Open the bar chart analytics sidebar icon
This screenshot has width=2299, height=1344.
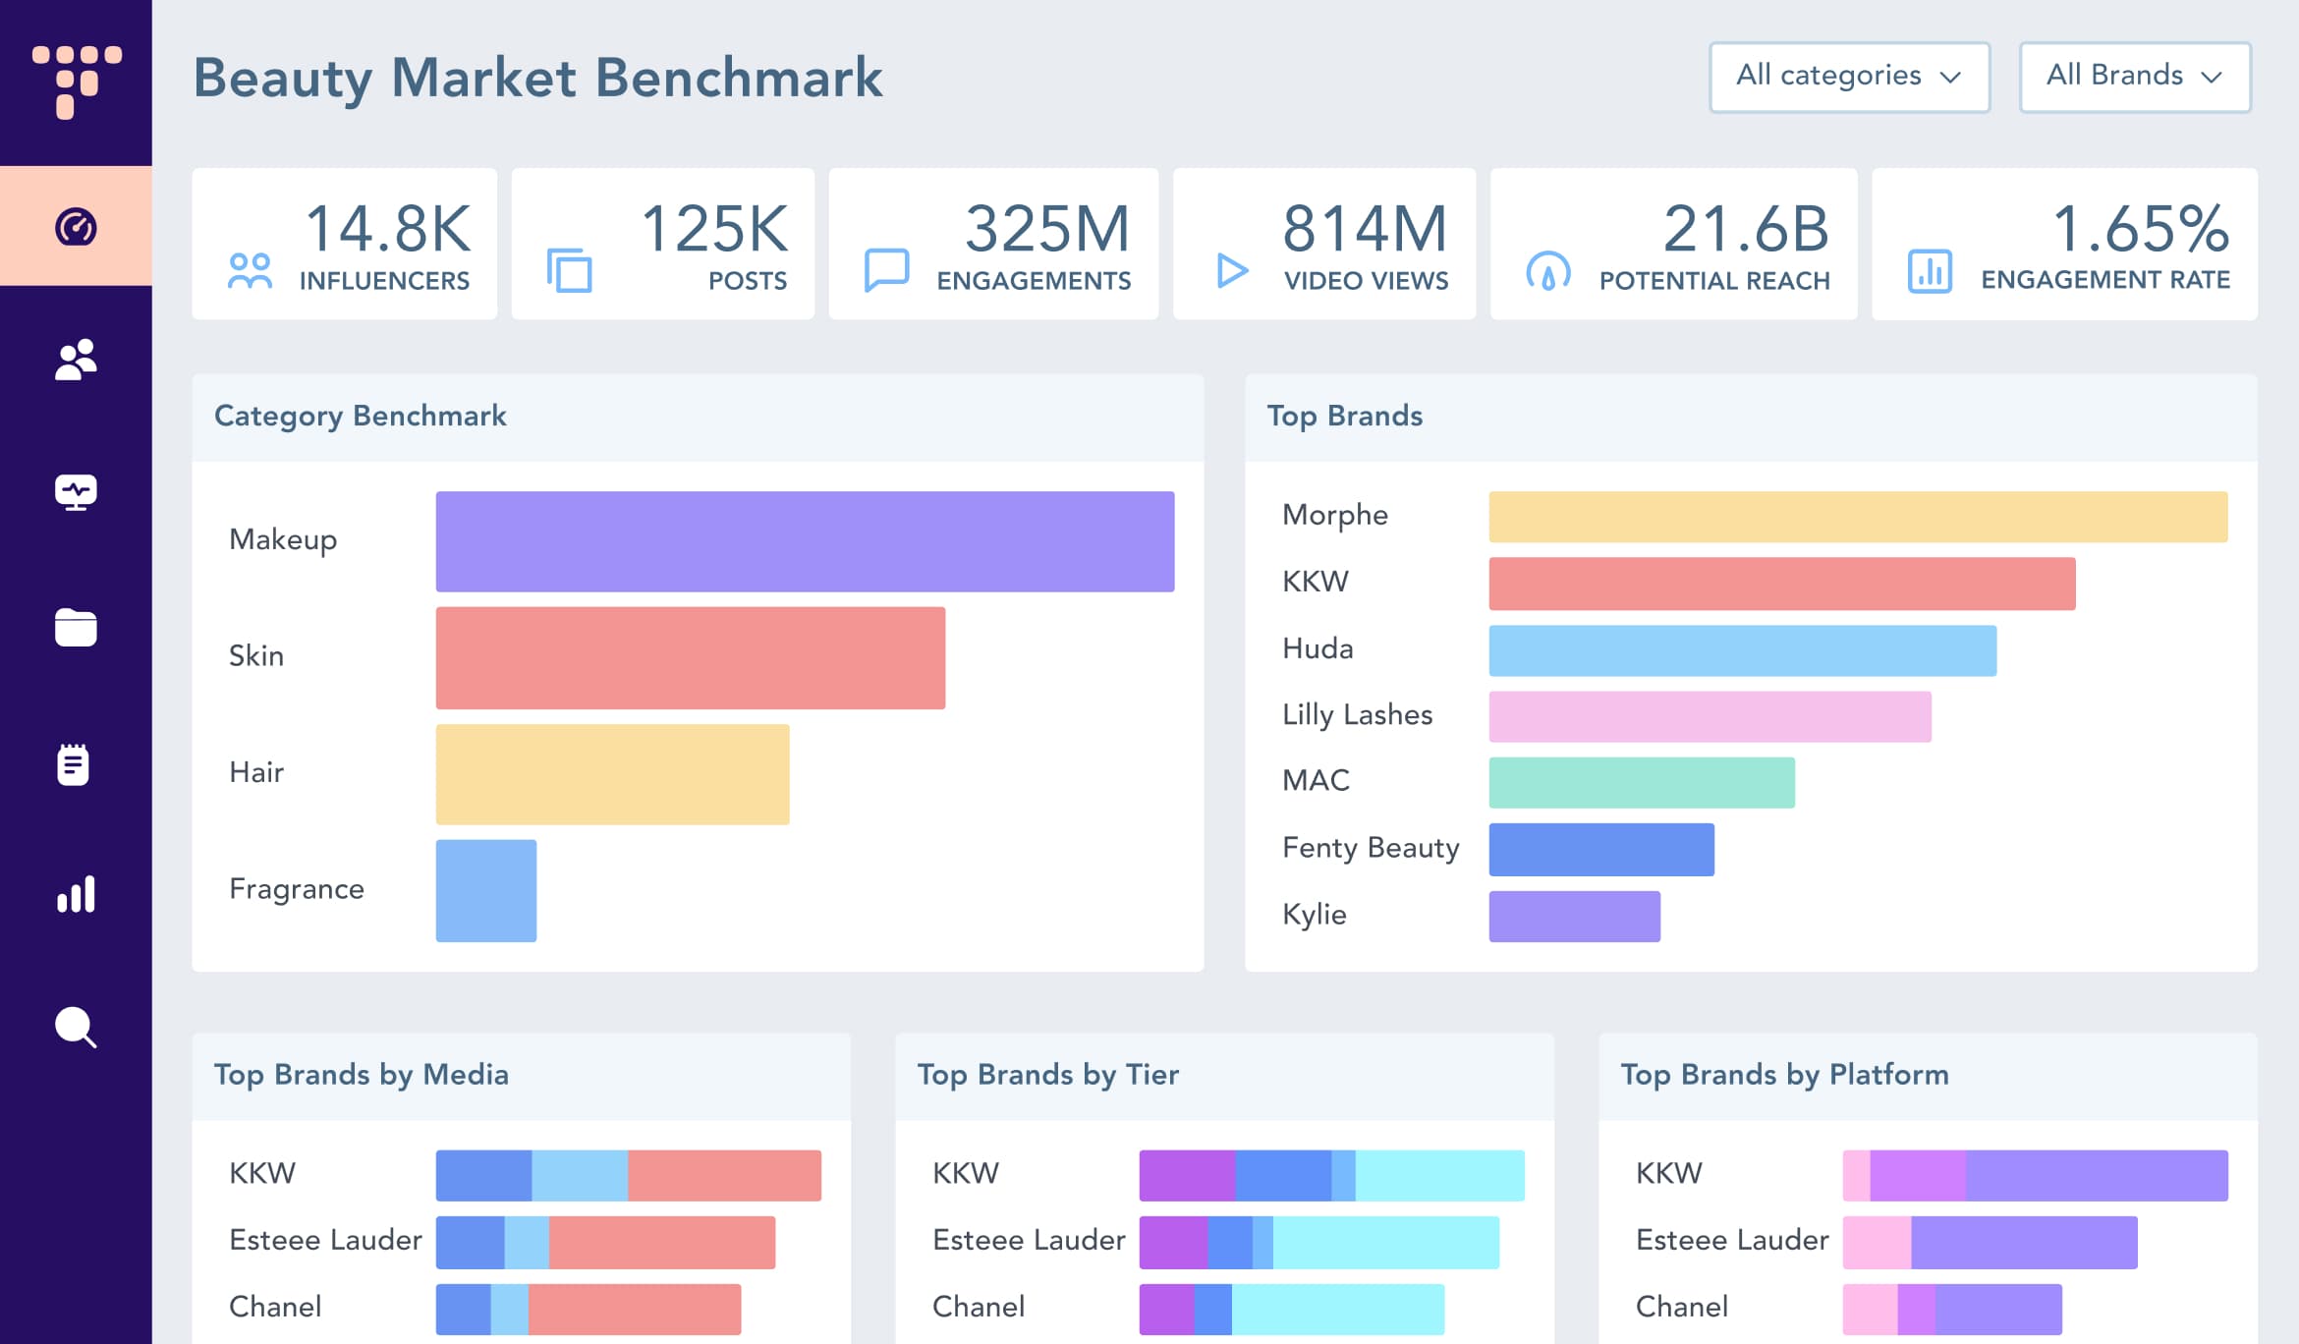76,894
